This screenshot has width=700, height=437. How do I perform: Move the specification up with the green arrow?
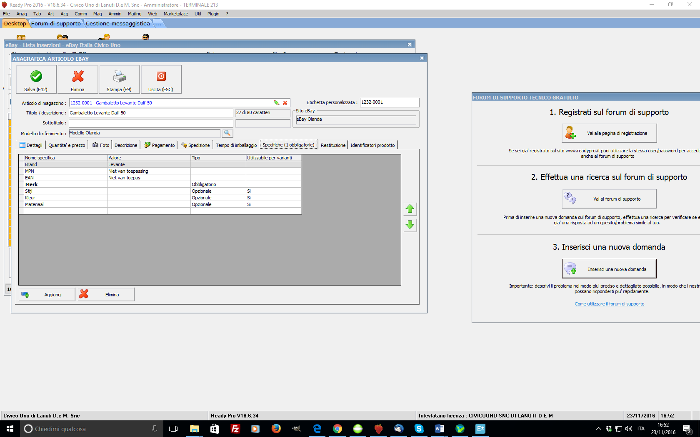(410, 209)
